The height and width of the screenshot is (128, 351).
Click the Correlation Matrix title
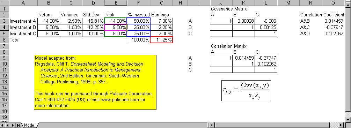228,46
